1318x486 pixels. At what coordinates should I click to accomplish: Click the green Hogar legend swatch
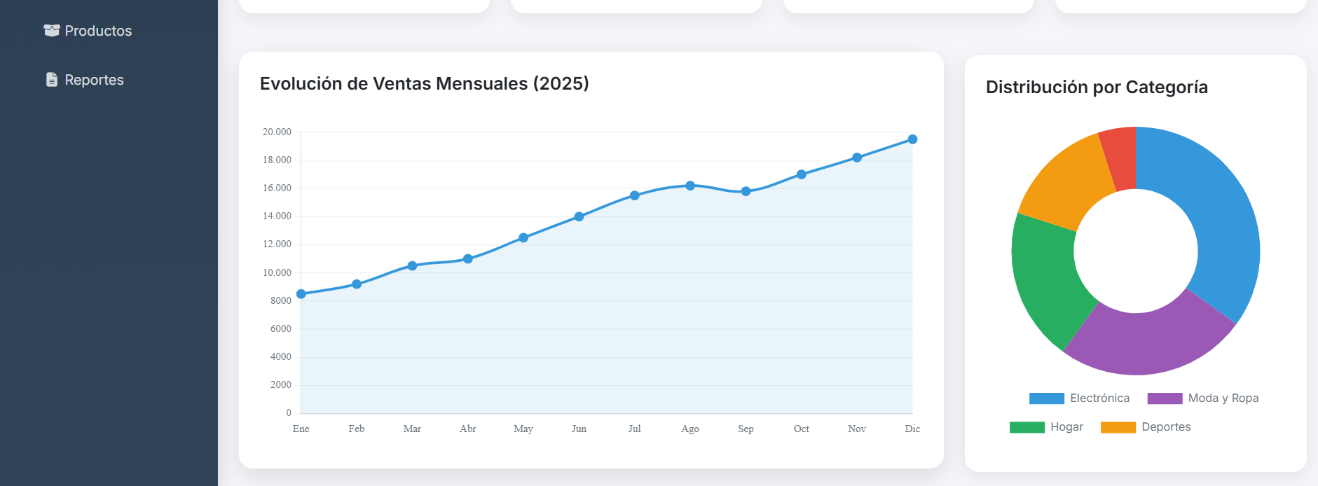(1027, 427)
